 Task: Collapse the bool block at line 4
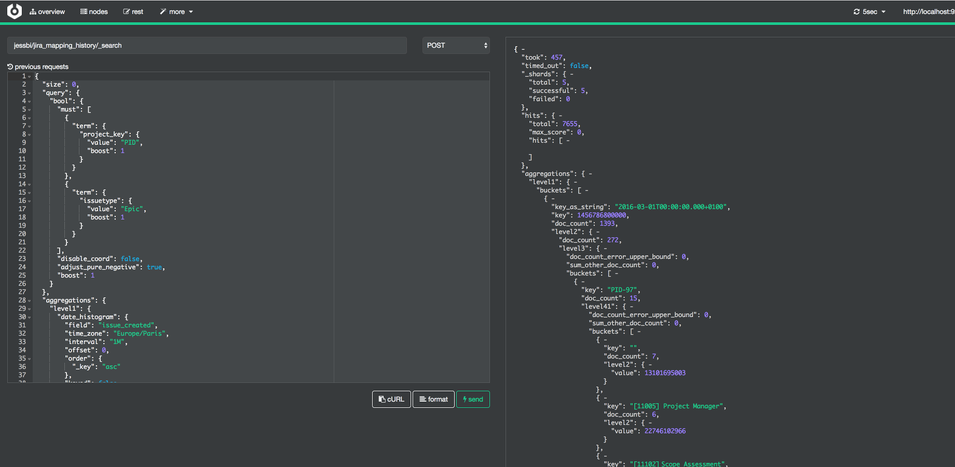click(30, 101)
